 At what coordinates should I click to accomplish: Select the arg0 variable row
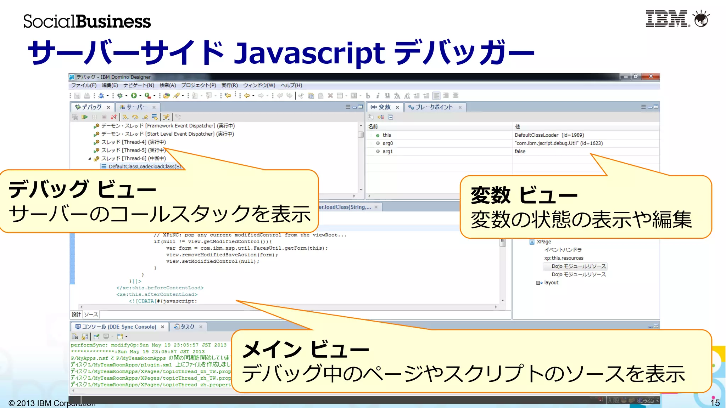[512, 143]
